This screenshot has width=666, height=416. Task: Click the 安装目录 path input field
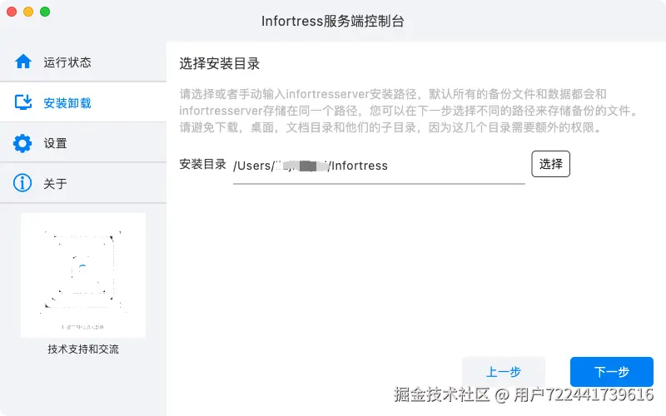(379, 166)
